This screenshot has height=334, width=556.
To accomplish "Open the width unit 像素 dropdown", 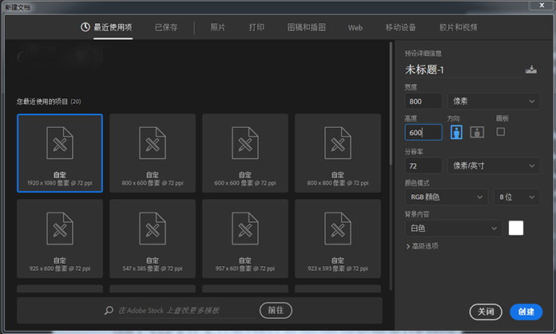I will [x=494, y=101].
